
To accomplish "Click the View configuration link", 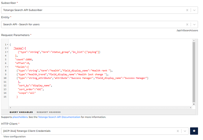I will [14, 136].
